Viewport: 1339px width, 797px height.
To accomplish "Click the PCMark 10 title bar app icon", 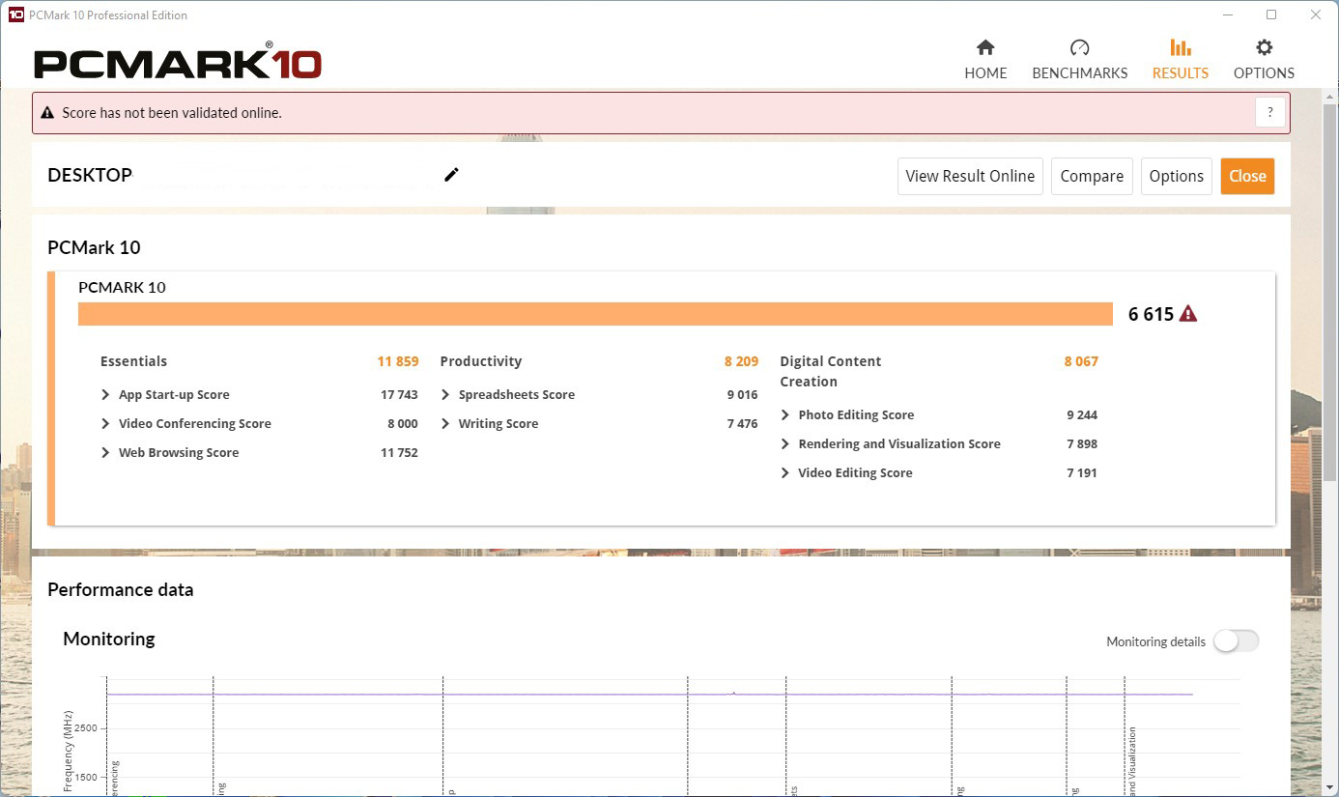I will point(15,14).
